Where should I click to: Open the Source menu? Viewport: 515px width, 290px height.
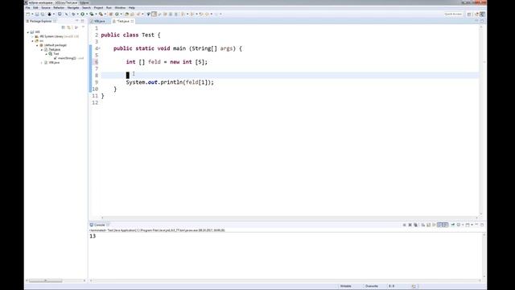coord(46,7)
